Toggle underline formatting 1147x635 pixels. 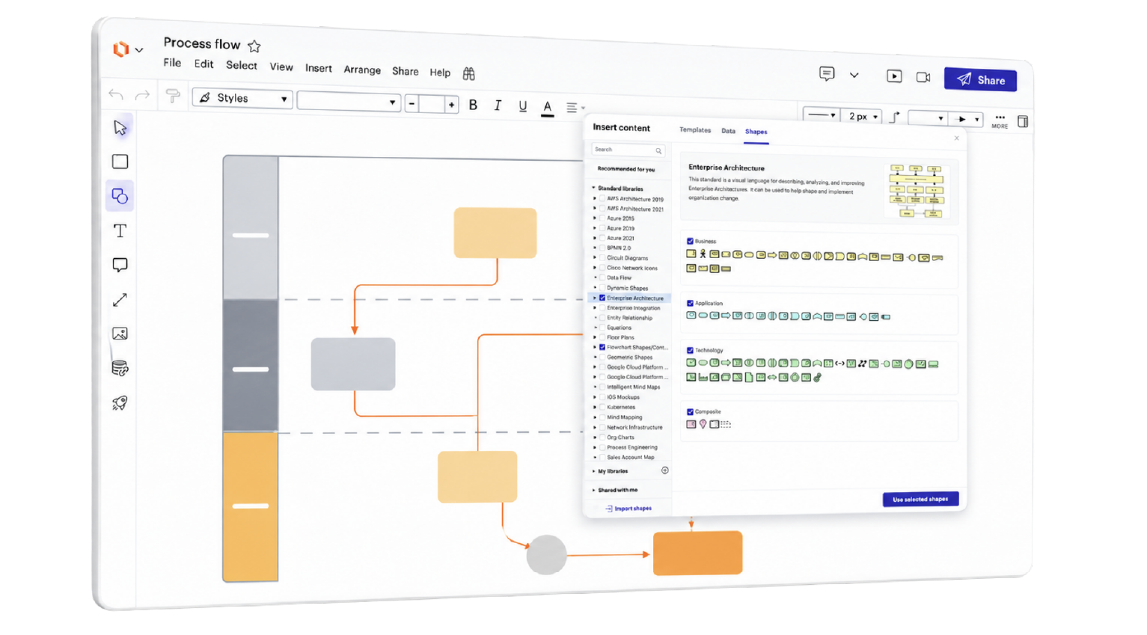point(523,107)
